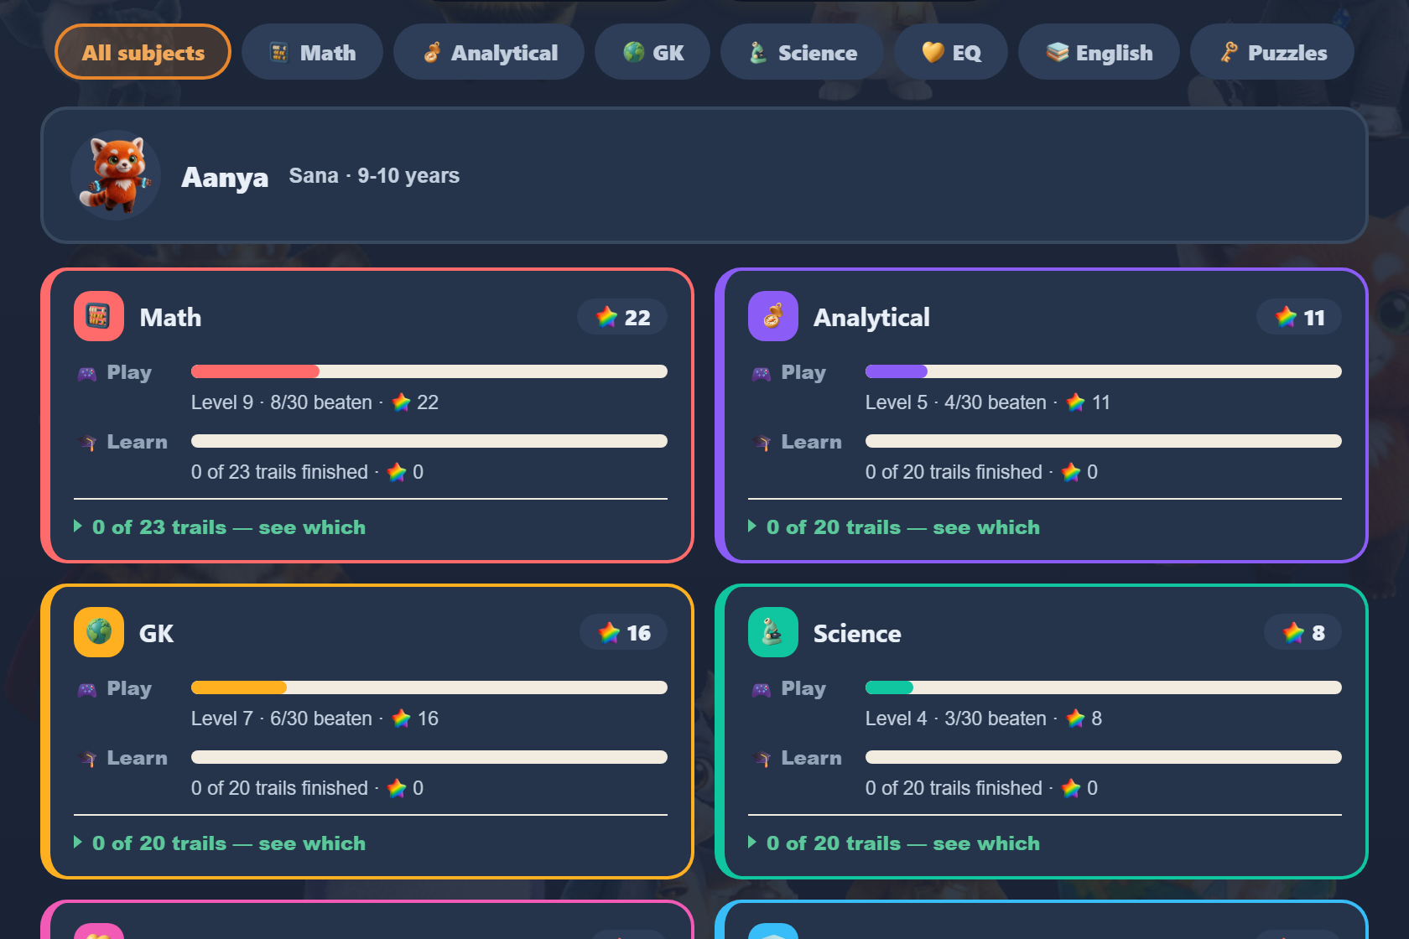
Task: Click the GK card globe icon
Action: point(99,632)
